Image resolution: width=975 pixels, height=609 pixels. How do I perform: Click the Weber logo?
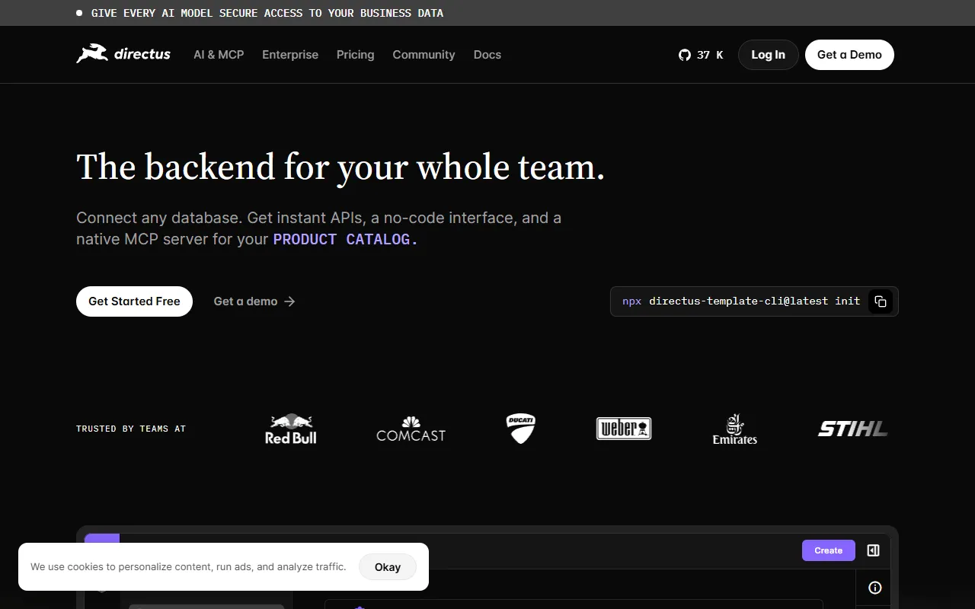click(624, 429)
